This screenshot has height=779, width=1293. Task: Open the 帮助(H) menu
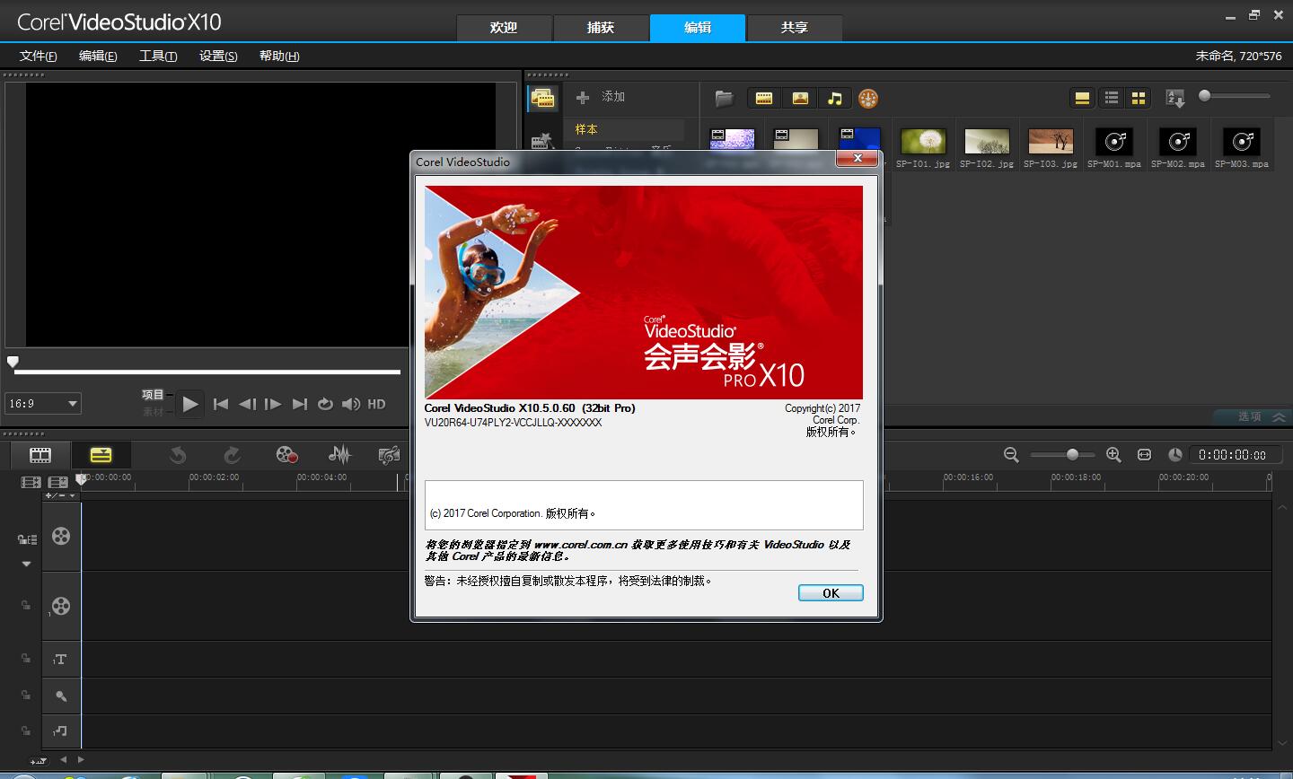point(279,56)
